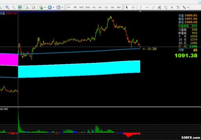Click the cyan band on the chart
201x140 pixels.
coord(79,69)
